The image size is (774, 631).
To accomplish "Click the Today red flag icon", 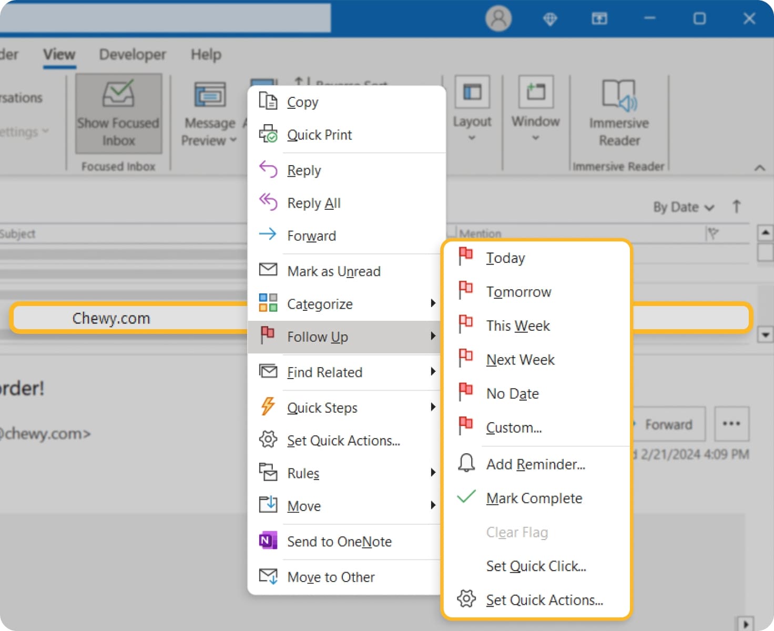I will (465, 256).
